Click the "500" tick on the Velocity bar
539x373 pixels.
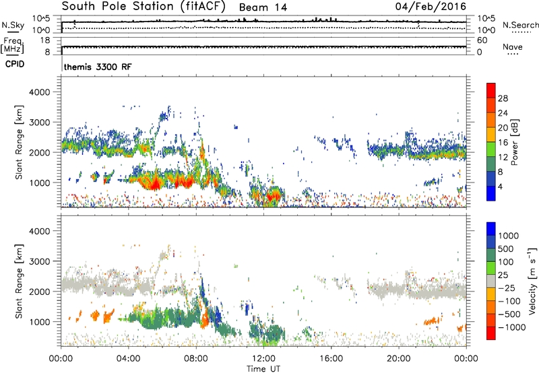[x=505, y=248]
